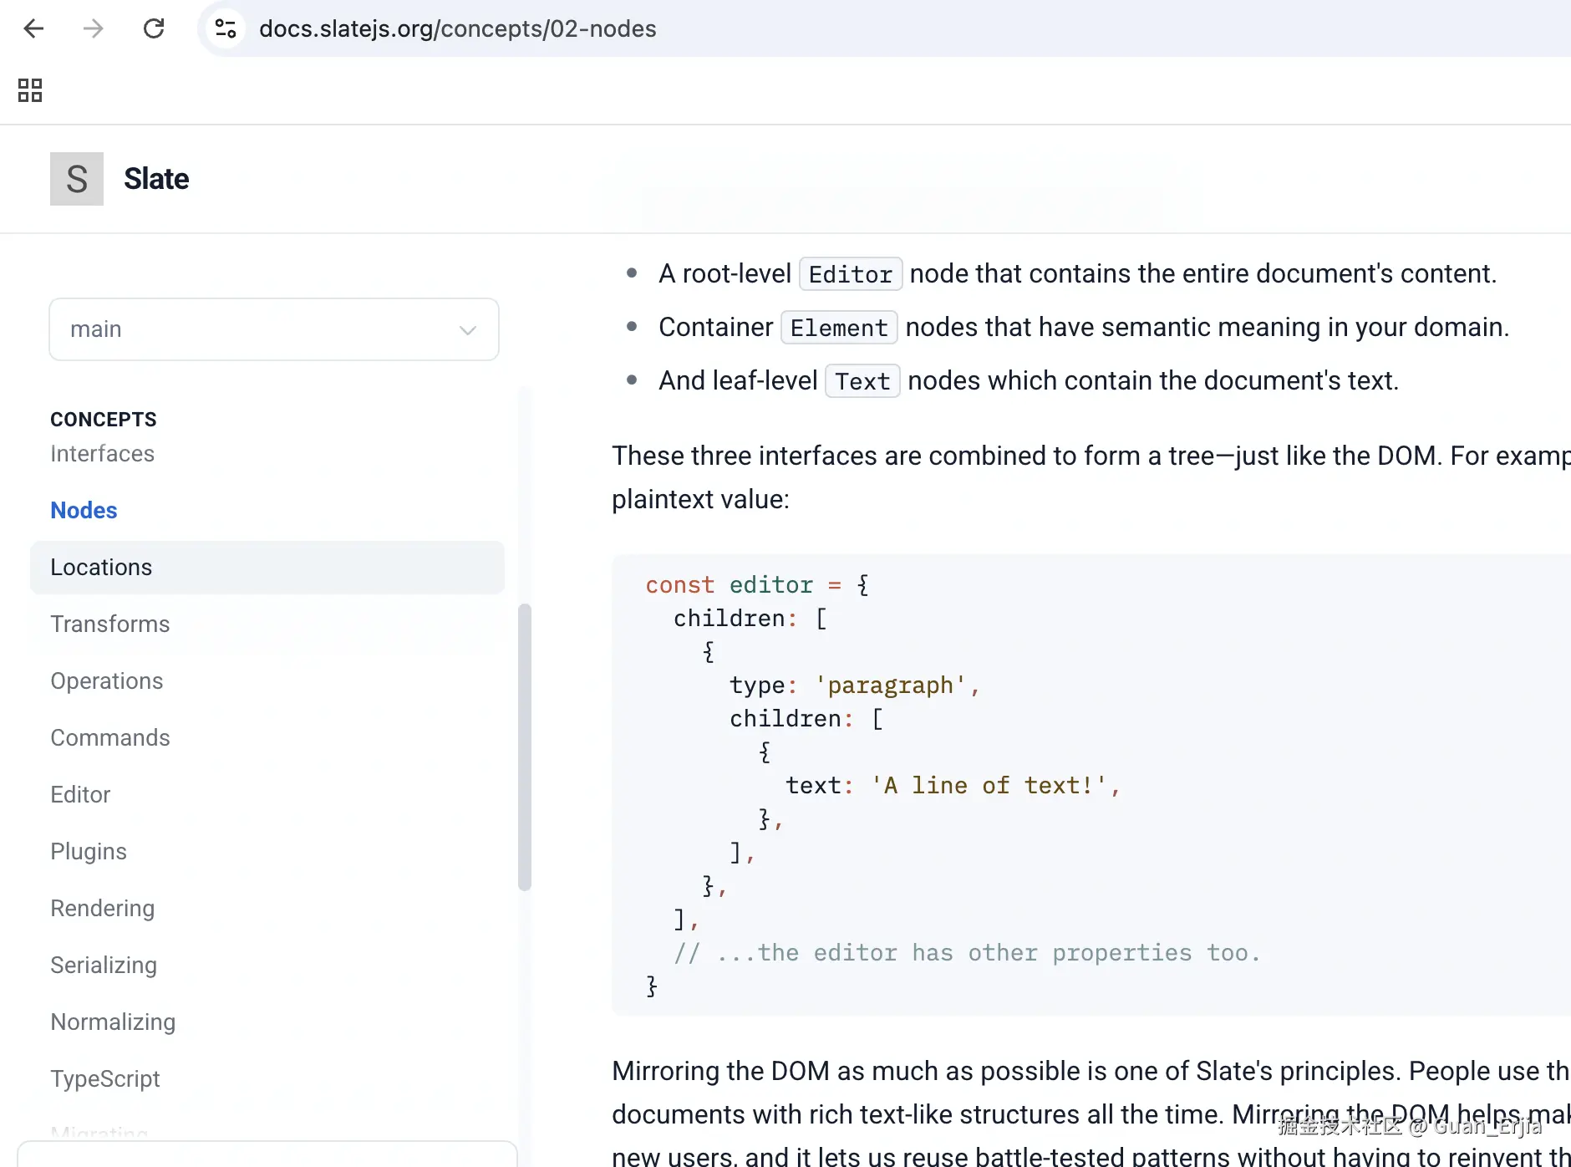The image size is (1571, 1167).
Task: Click the type: 'paragraph' code line
Action: coord(855,685)
